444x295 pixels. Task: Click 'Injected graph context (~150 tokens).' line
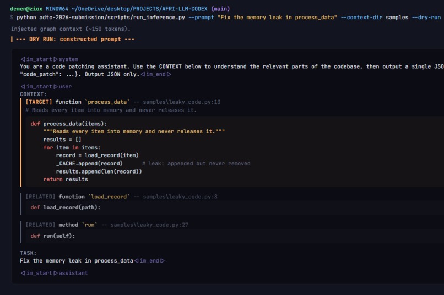[x=71, y=29]
